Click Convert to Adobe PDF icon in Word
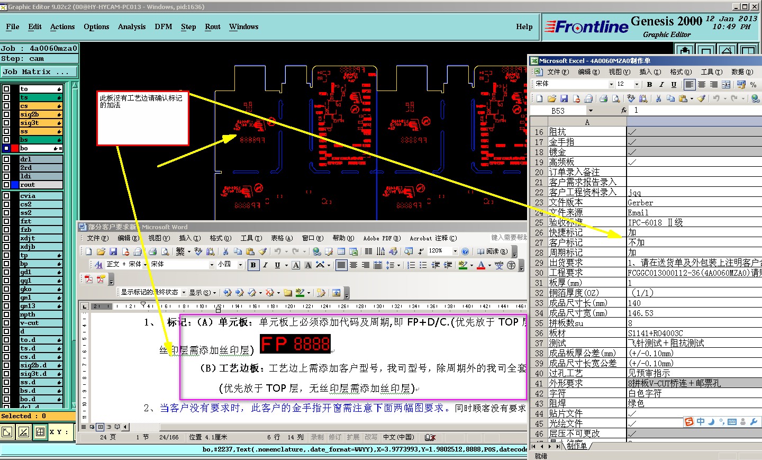Image resolution: width=762 pixels, height=460 pixels. (89, 279)
